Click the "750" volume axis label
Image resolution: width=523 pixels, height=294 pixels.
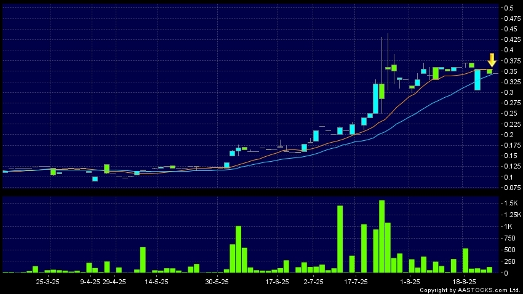click(x=509, y=238)
